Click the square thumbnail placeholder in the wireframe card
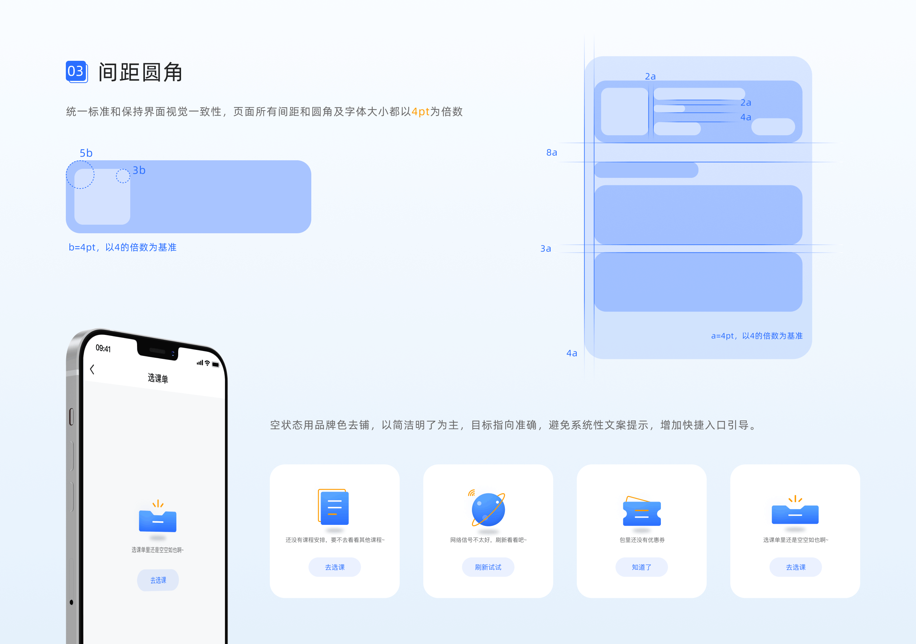Screen dimensions: 916x644 pos(624,112)
